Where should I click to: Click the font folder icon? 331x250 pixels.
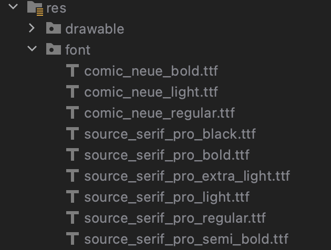[54, 49]
